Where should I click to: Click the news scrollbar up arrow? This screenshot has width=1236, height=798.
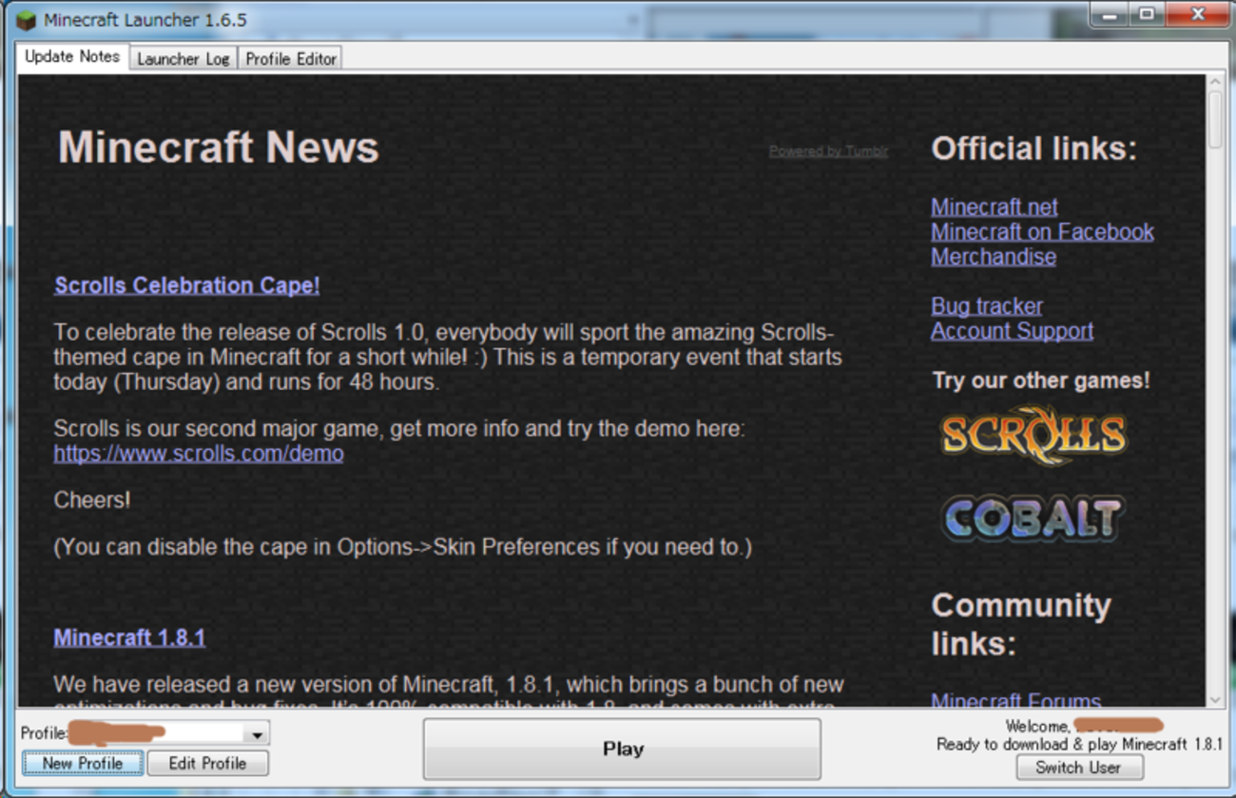(1215, 82)
